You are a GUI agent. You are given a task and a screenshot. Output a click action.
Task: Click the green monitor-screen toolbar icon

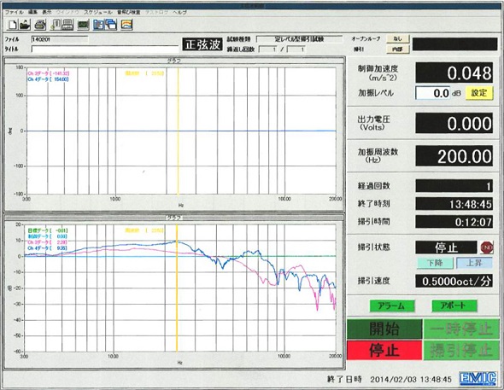point(83,25)
